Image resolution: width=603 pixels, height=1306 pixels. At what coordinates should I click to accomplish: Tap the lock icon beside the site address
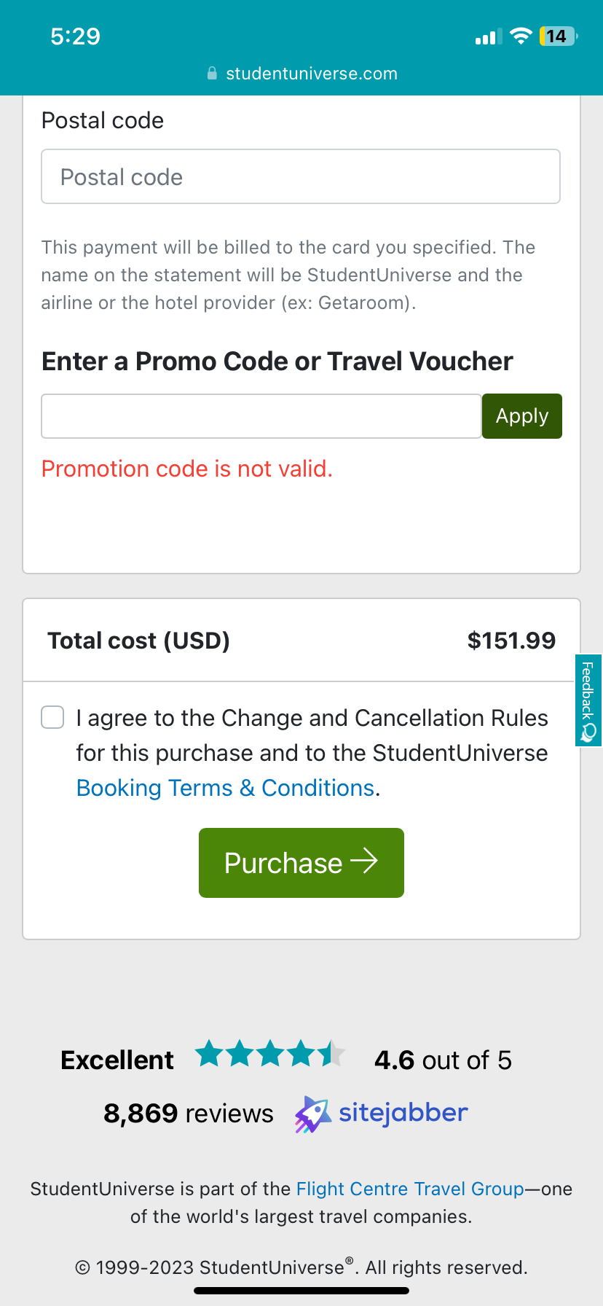[x=212, y=74]
